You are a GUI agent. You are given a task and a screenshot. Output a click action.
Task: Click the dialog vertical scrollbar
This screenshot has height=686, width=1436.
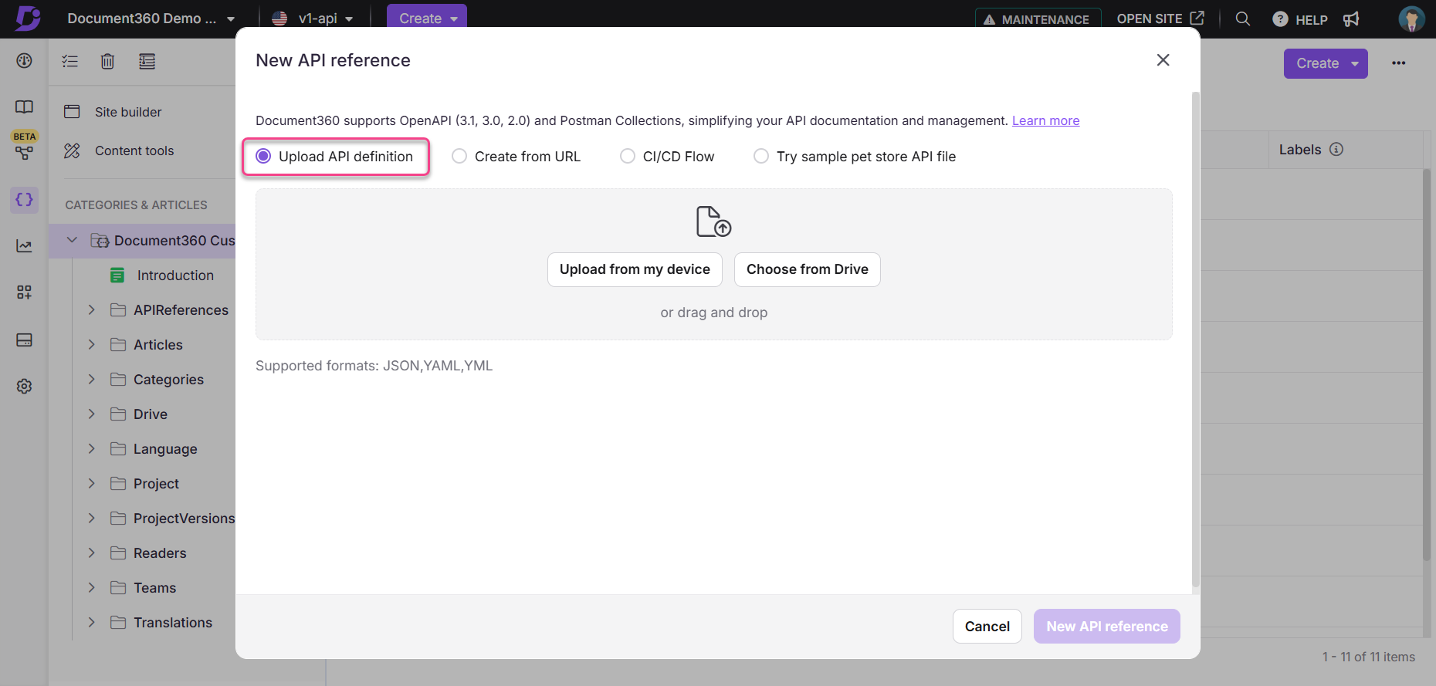coord(1195,340)
